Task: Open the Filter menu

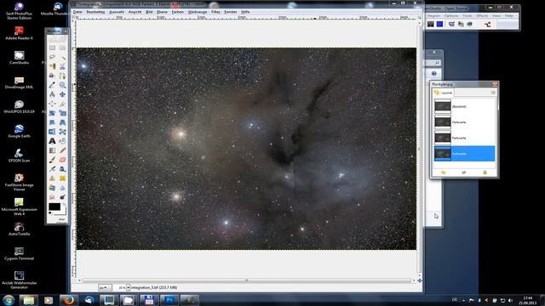Action: tap(215, 12)
